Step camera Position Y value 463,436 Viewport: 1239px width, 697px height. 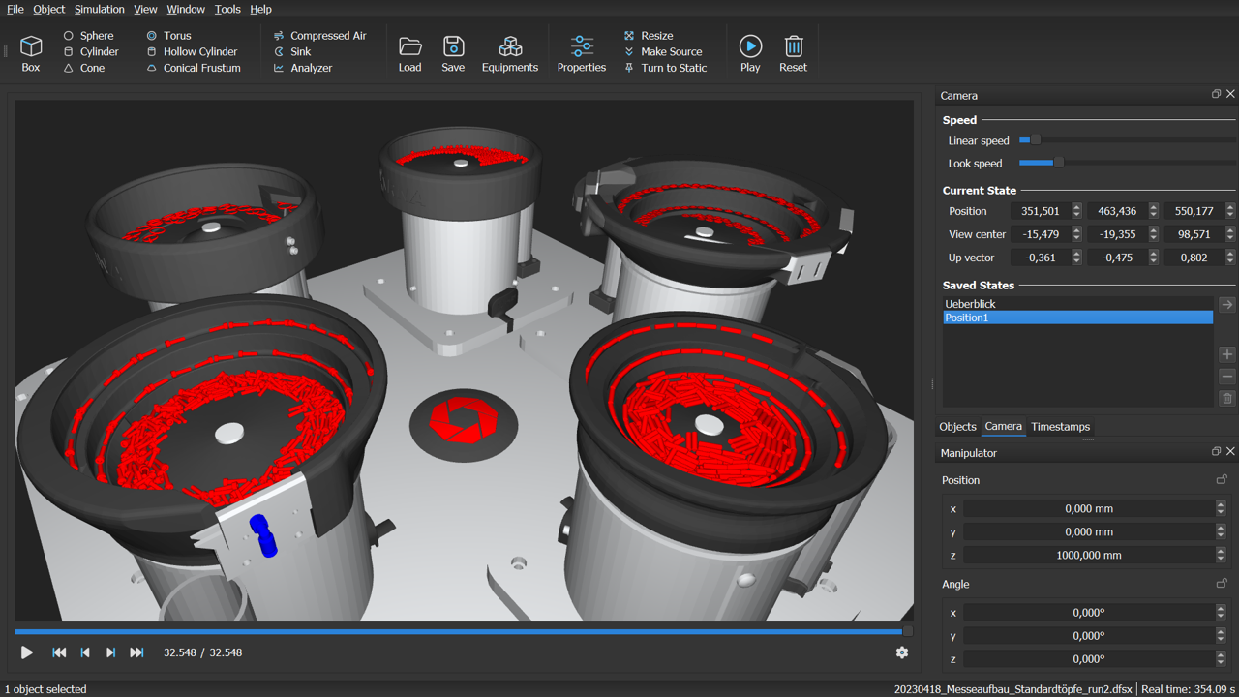point(1153,211)
